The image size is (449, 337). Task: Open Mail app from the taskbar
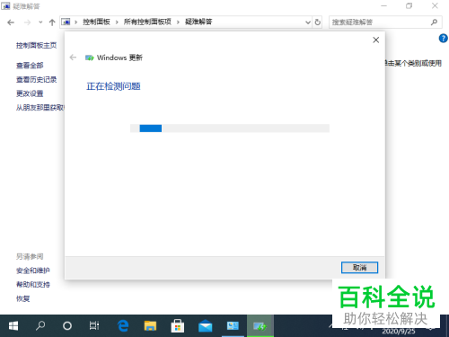(205, 326)
